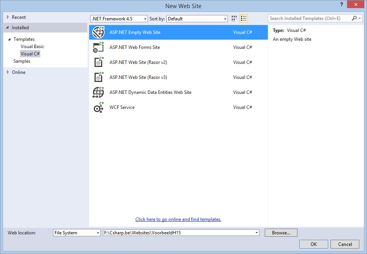Open the File System web location dropdown
Image resolution: width=367 pixels, height=254 pixels.
click(x=77, y=233)
